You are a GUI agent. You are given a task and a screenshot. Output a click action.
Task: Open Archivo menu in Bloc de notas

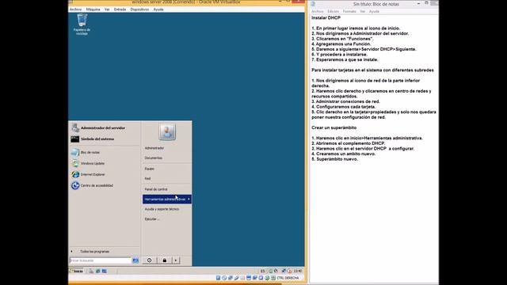(x=318, y=11)
